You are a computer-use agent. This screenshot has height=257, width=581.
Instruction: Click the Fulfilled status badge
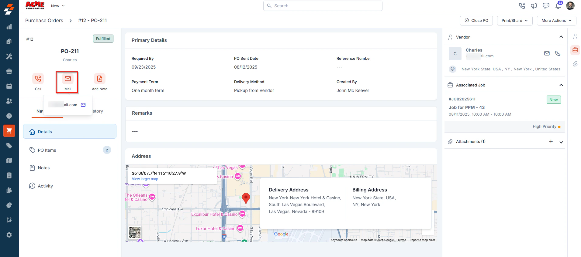click(103, 39)
